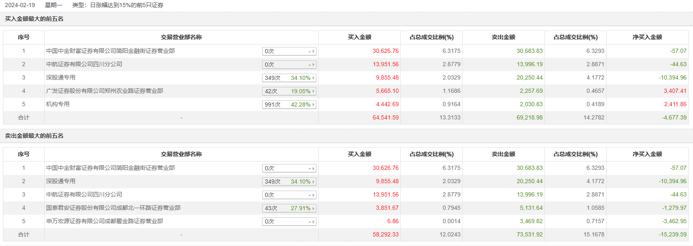Click the 卖出金额最大的前五名 section heading
The width and height of the screenshot is (693, 246).
click(34, 136)
